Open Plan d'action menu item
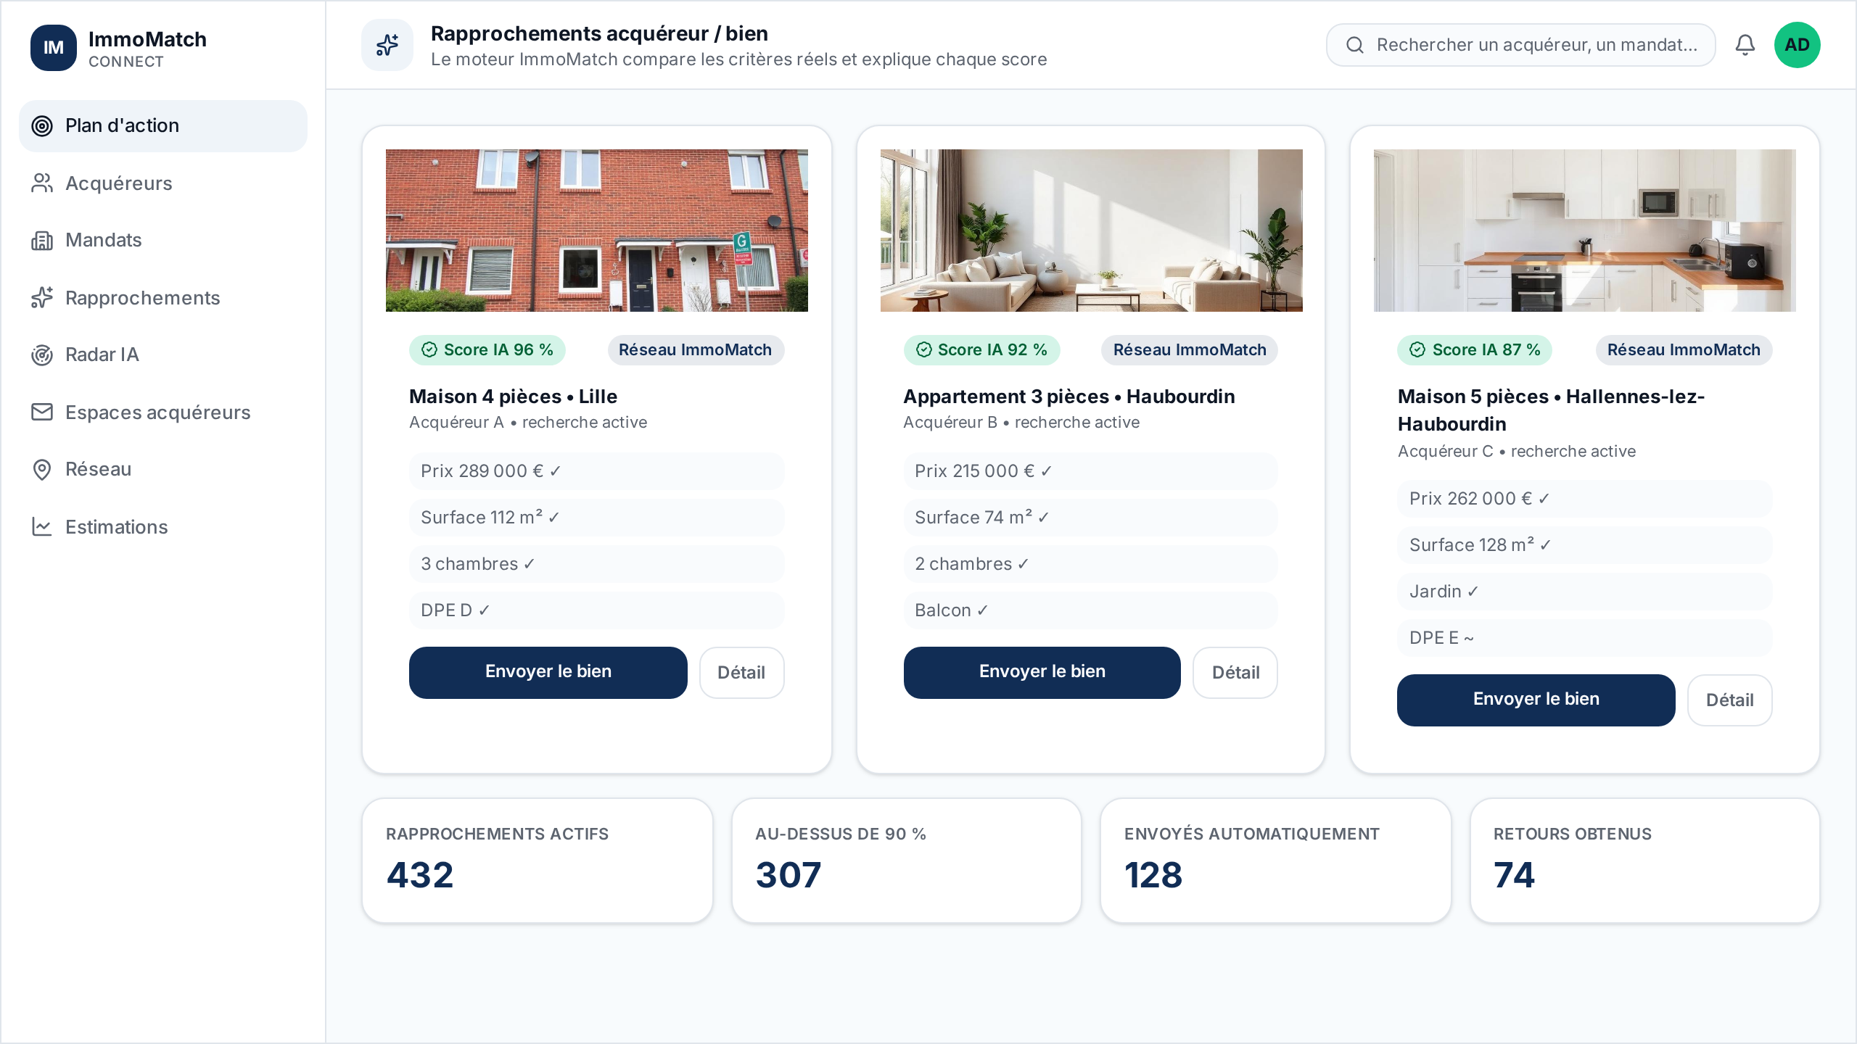The width and height of the screenshot is (1857, 1044). click(163, 126)
